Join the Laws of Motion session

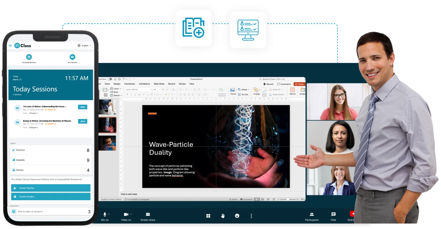click(83, 107)
